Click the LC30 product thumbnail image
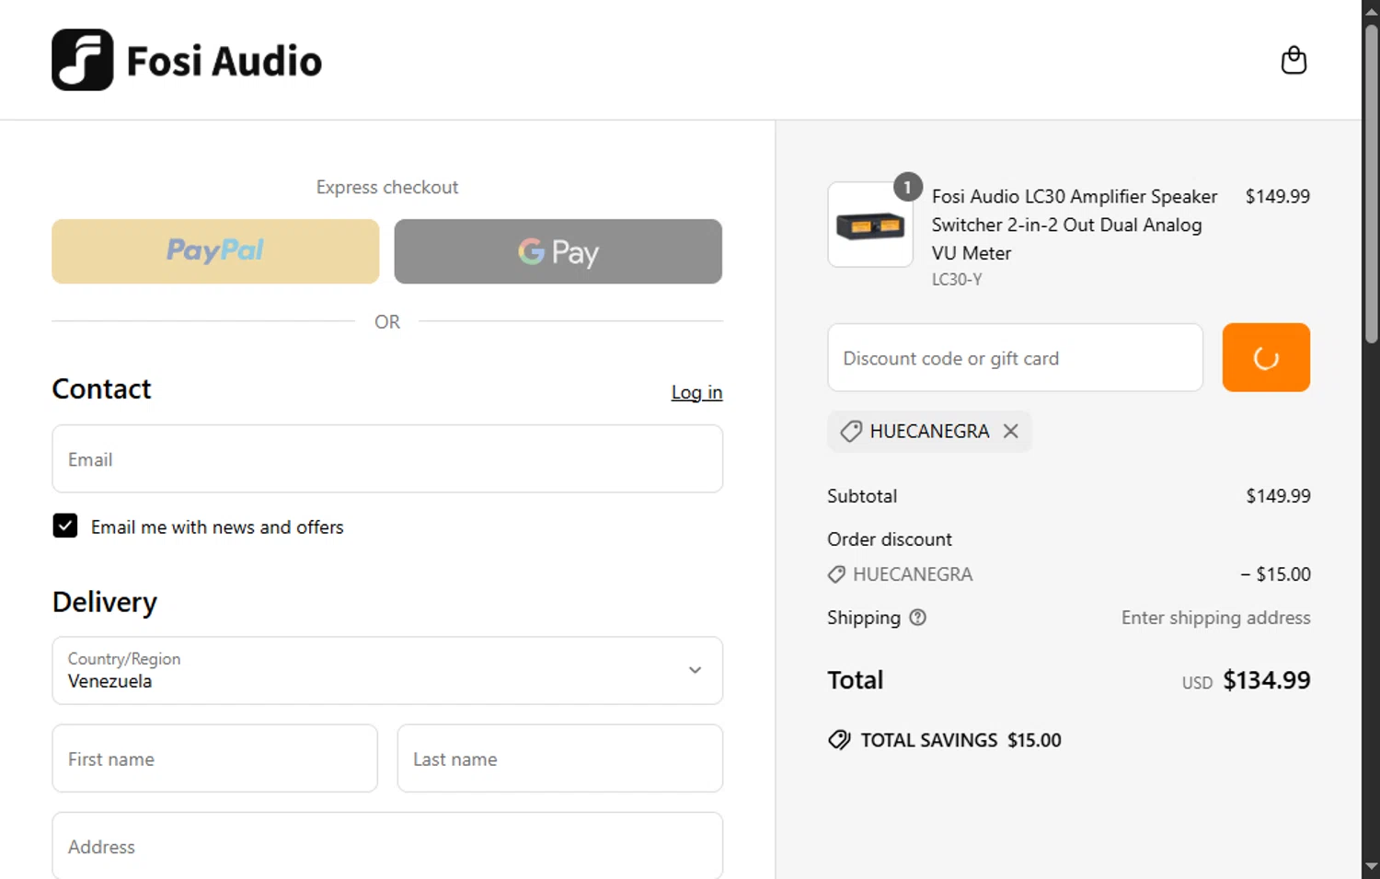 click(x=870, y=225)
